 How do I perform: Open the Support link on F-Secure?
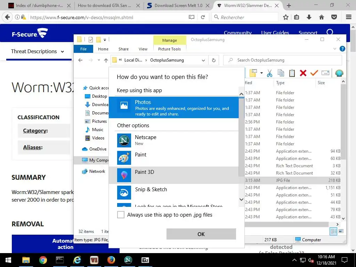tap(308, 33)
